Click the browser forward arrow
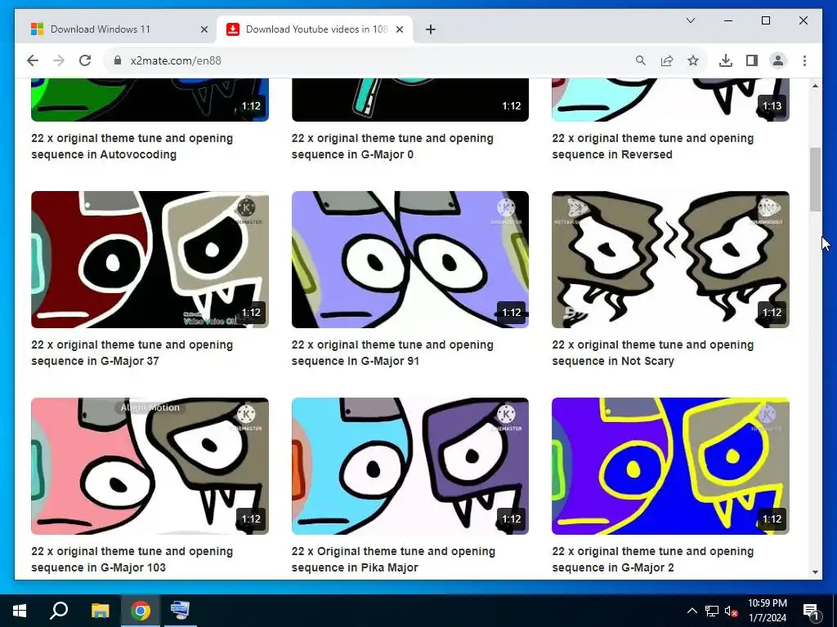The image size is (837, 627). coord(59,60)
